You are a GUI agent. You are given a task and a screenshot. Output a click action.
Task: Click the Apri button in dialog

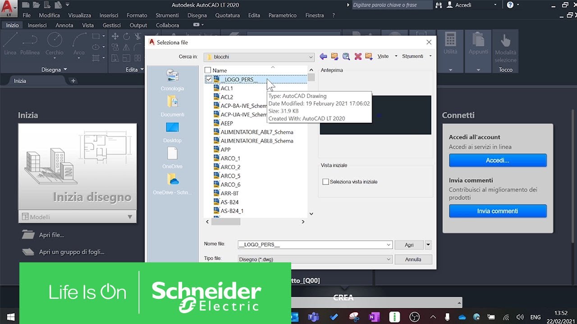pyautogui.click(x=409, y=245)
